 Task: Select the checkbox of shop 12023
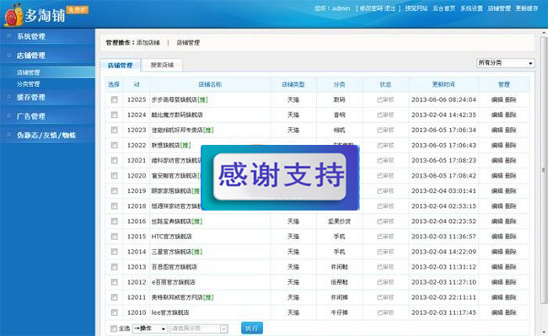click(x=115, y=131)
